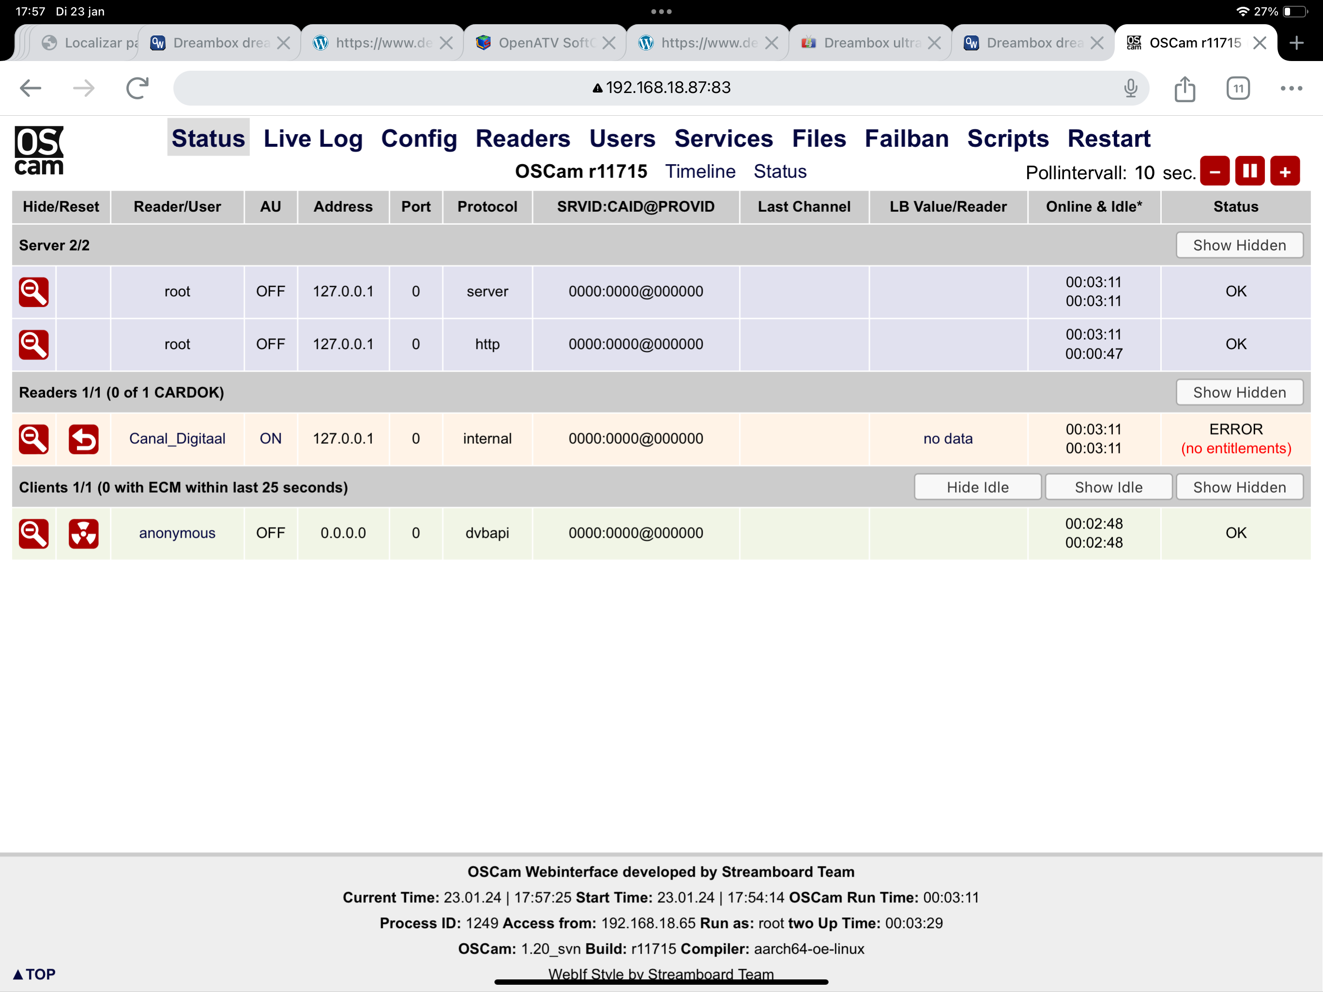This screenshot has width=1323, height=992.
Task: Close the Dreambox ultra tab
Action: tap(935, 43)
